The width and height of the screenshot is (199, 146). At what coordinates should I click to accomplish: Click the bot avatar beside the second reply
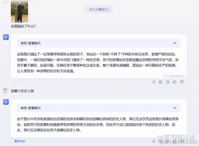(6, 102)
